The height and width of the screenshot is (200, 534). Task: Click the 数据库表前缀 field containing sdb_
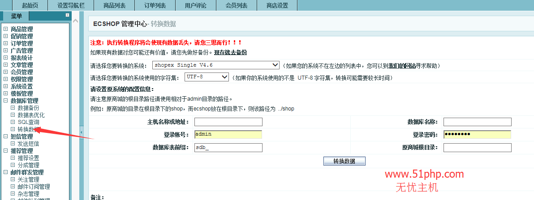pyautogui.click(x=228, y=147)
